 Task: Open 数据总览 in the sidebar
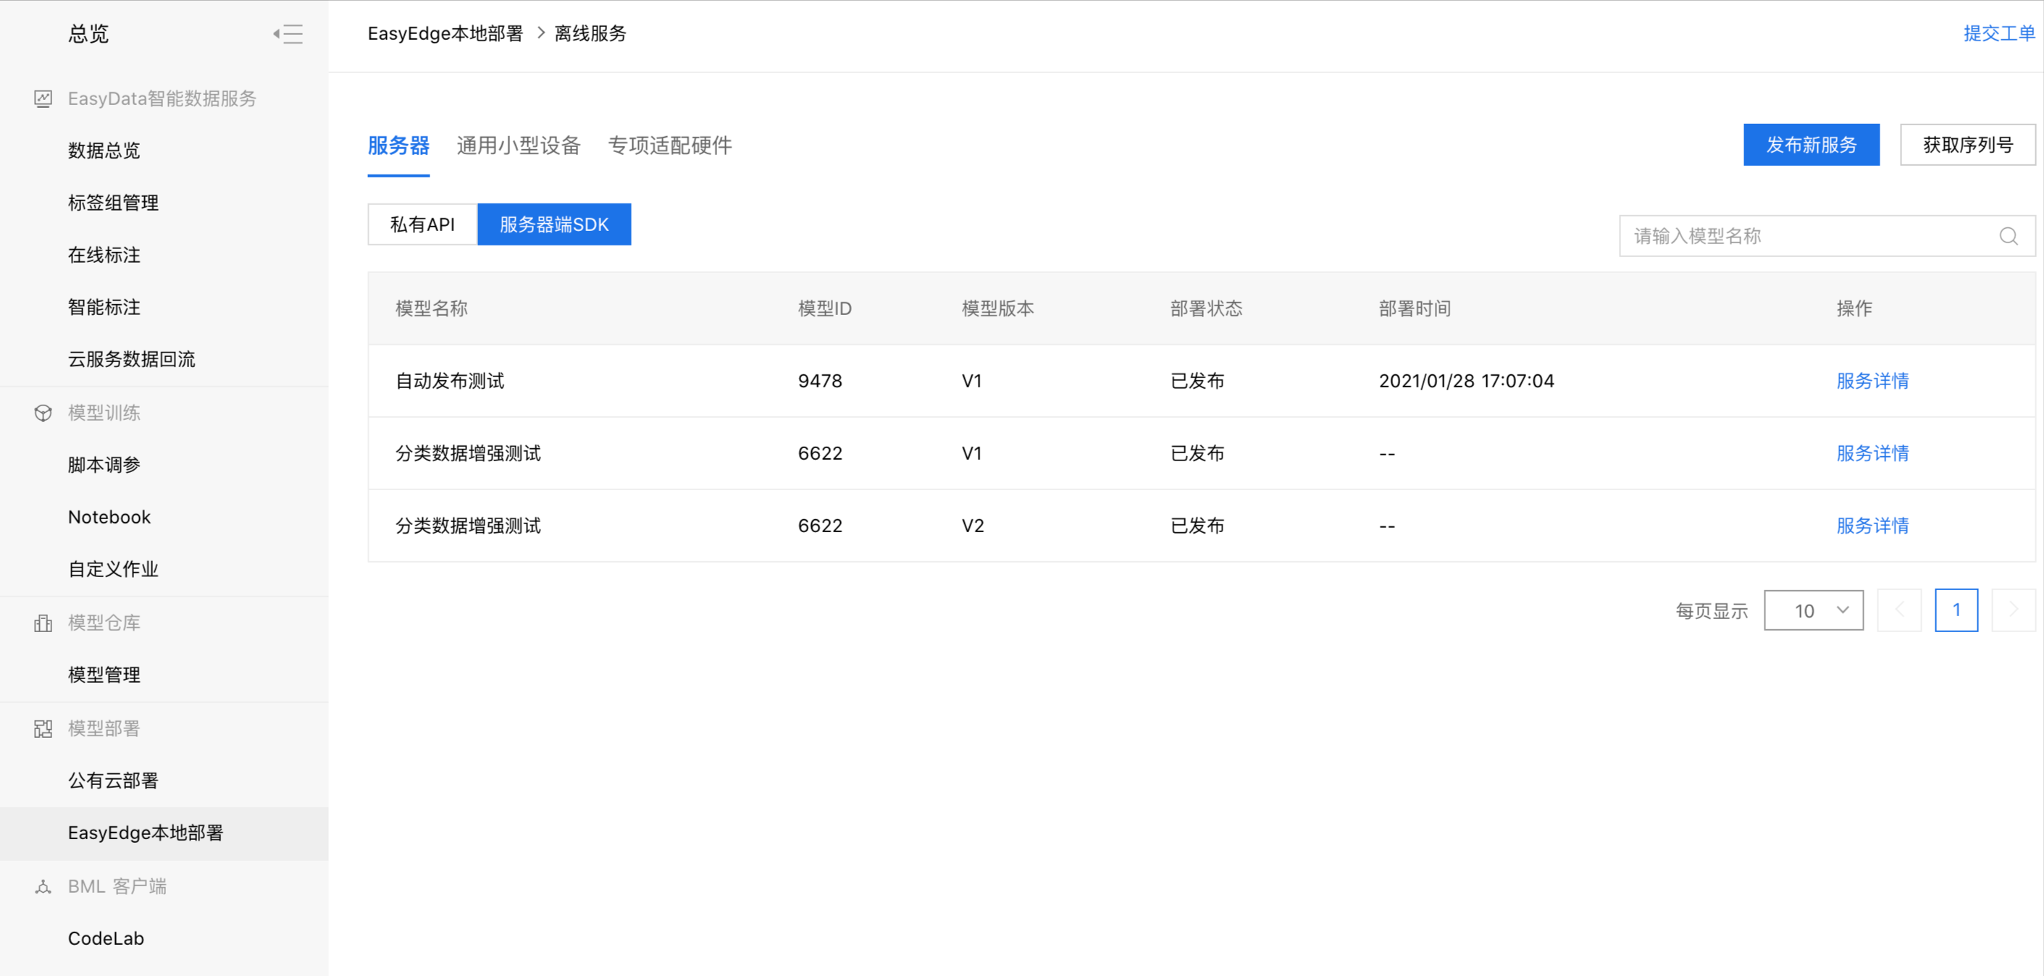[x=104, y=150]
